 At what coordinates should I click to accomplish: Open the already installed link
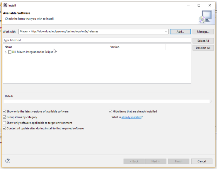click(131, 117)
